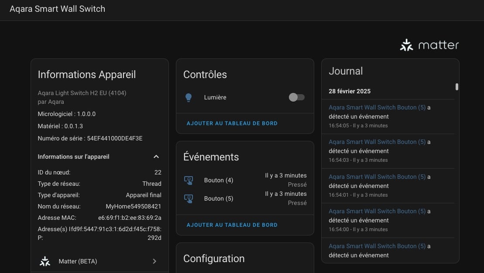The image size is (484, 273).
Task: Click the Journal heading
Action: [x=346, y=71]
